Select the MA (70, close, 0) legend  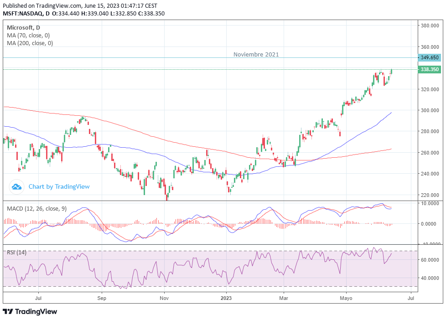tap(28, 36)
